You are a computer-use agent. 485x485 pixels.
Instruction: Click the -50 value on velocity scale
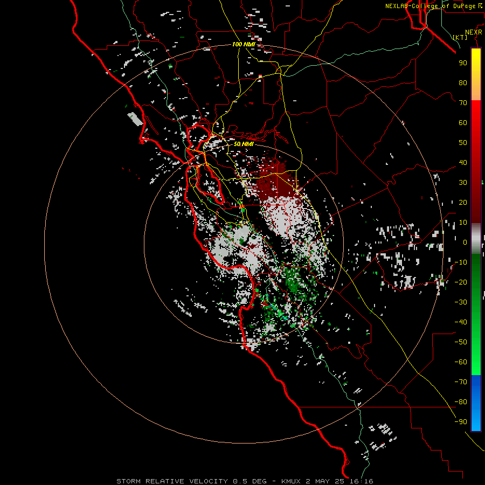click(x=461, y=342)
